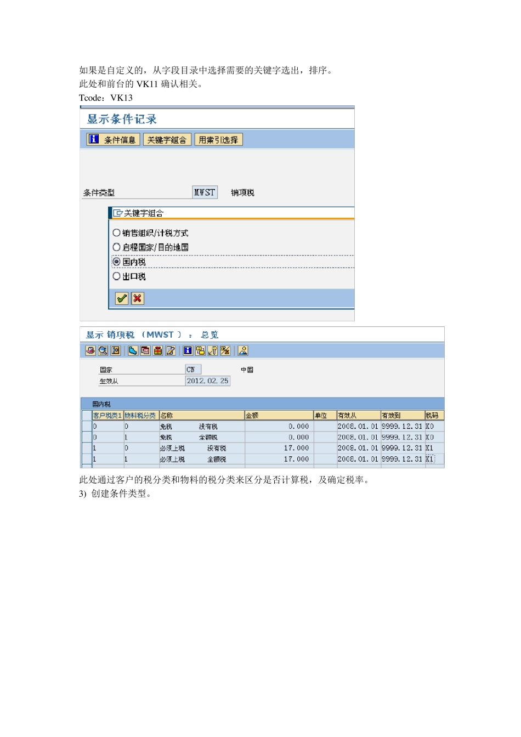Select row selector for 免税 全额税 row
This screenshot has height=737, width=521.
[x=87, y=437]
